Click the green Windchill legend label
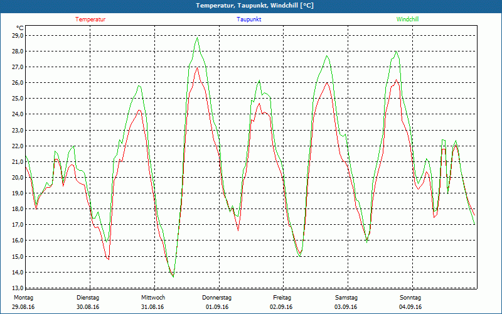Screen dimensions: 502x314 pos(407,19)
